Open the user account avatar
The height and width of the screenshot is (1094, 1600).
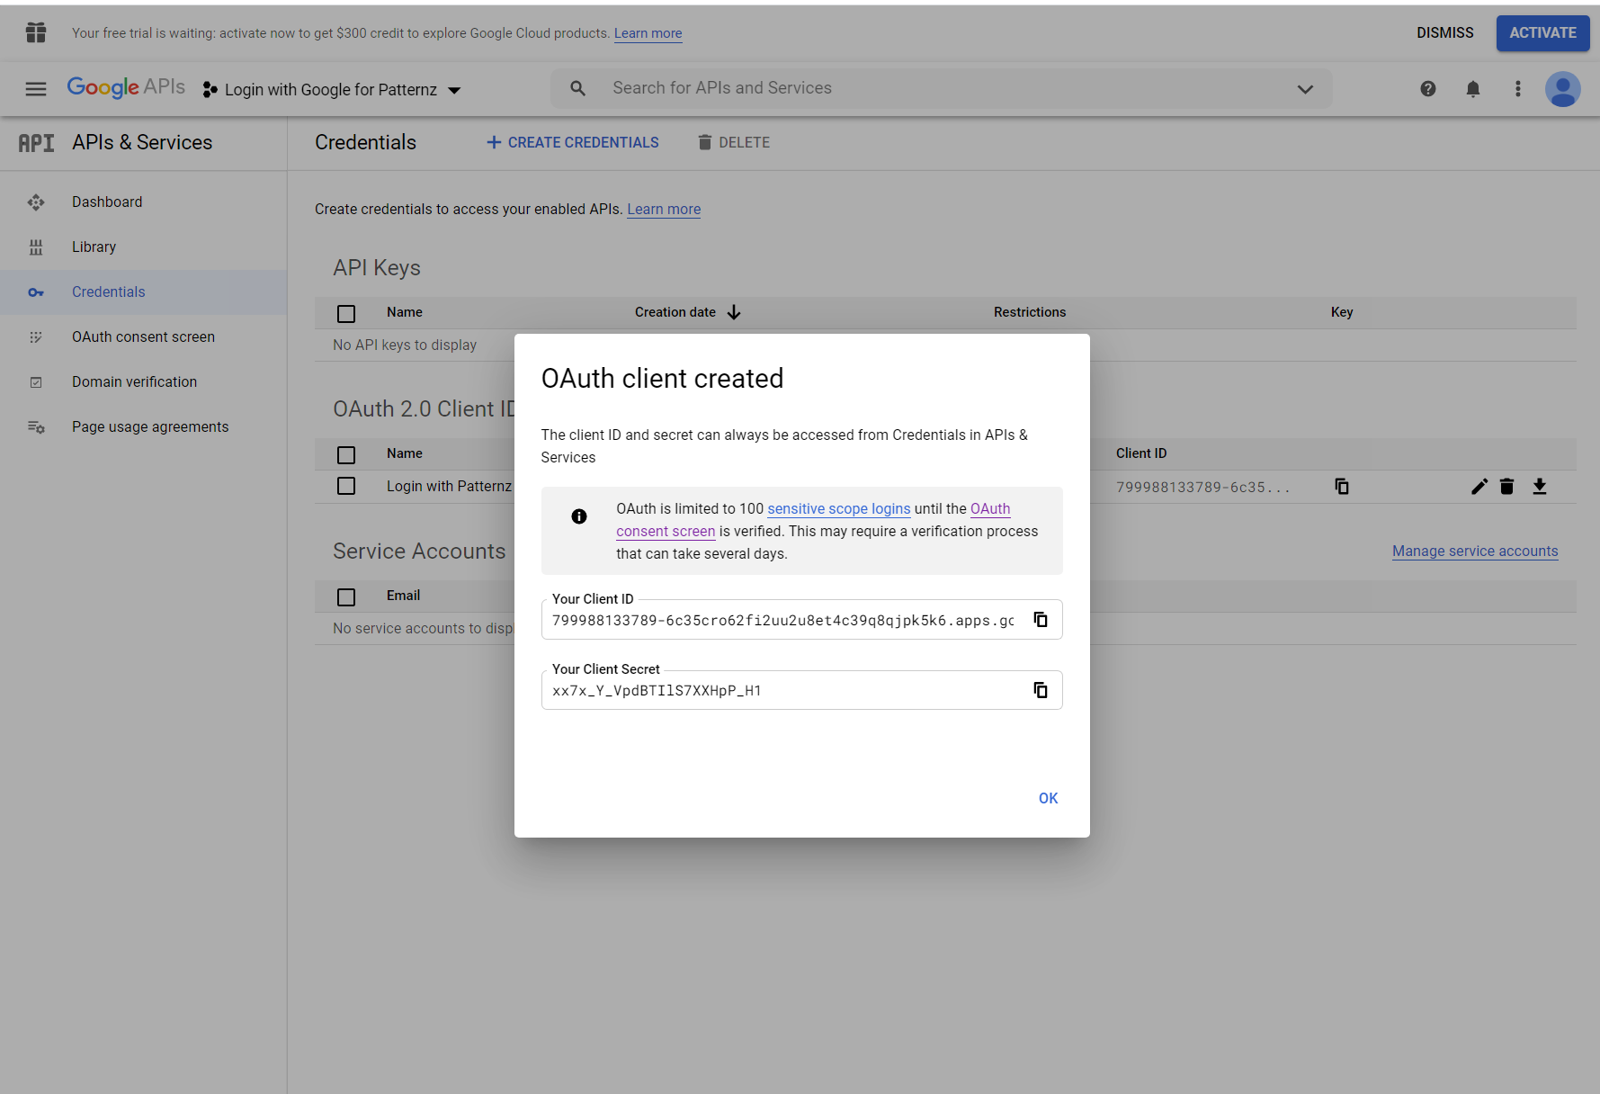[1562, 89]
